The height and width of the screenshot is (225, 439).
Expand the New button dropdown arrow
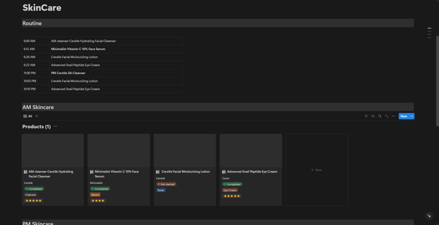(411, 116)
